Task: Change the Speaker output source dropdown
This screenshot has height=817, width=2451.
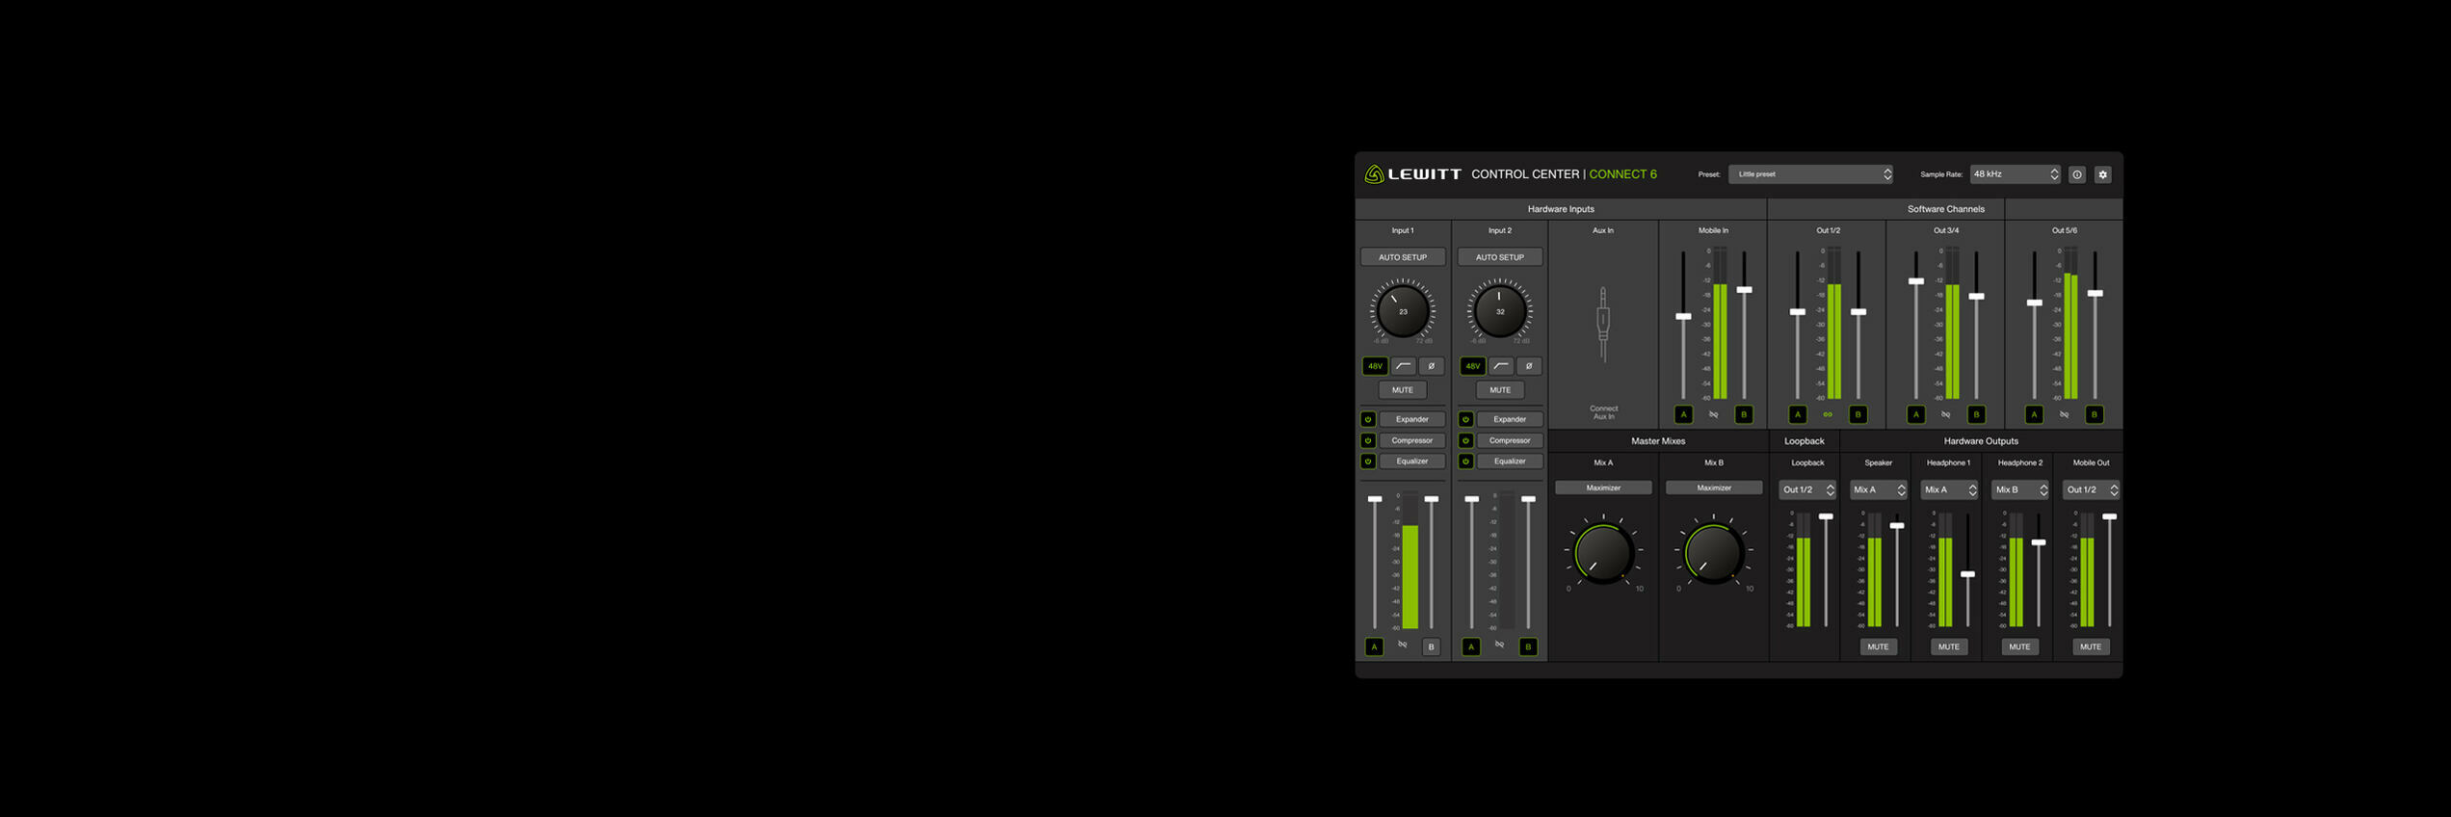Action: (1878, 490)
